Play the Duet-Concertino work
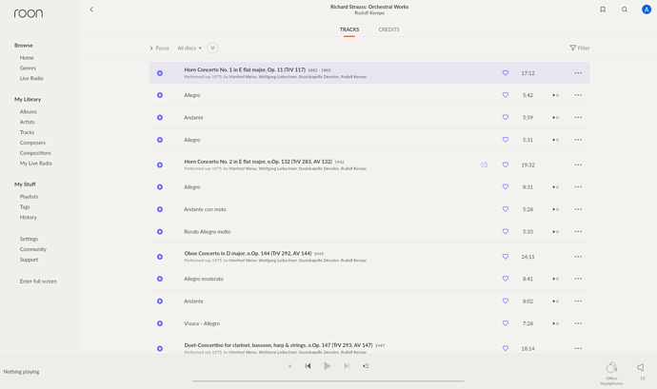 [x=160, y=348]
